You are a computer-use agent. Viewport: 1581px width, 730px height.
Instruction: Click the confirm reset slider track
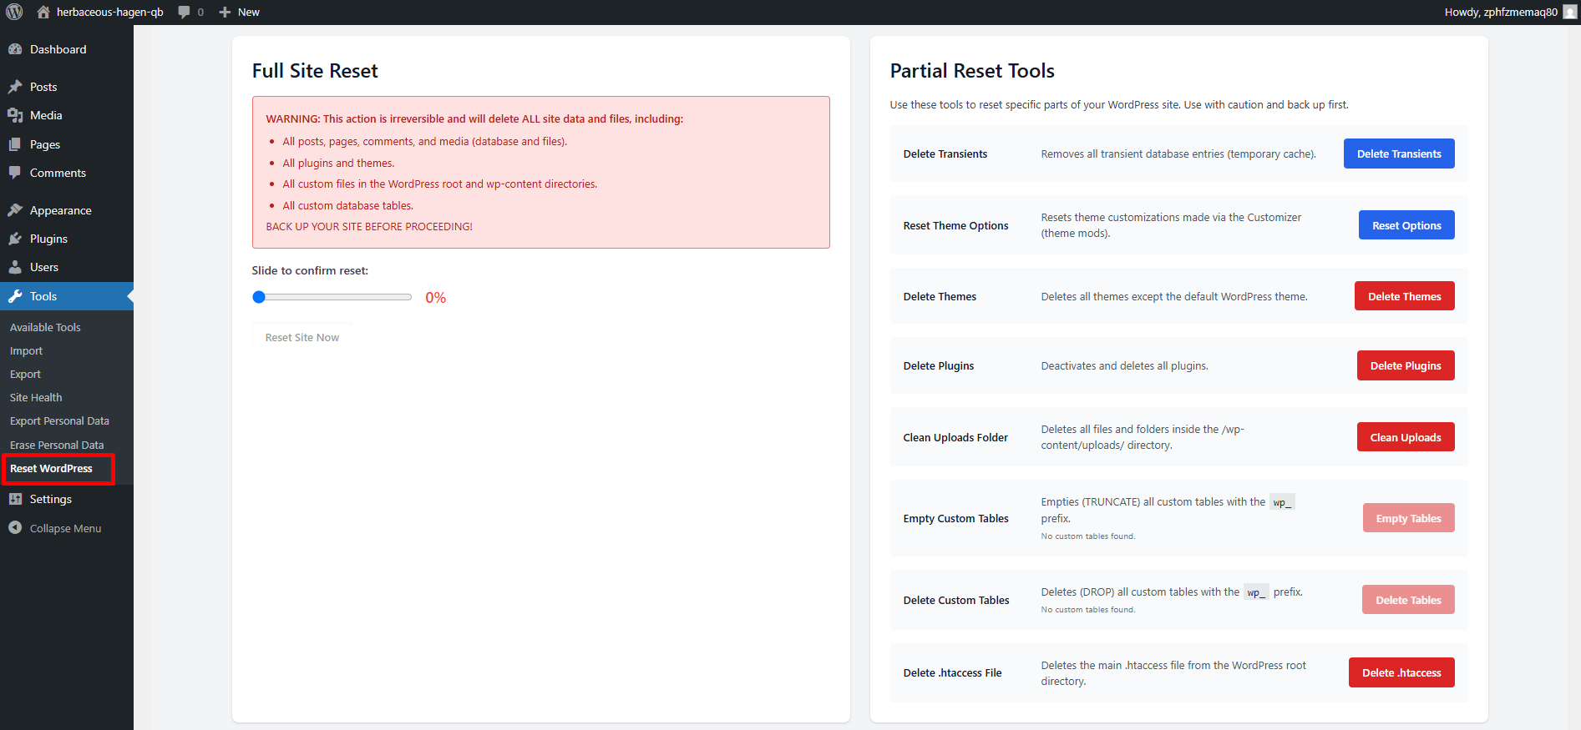click(x=332, y=297)
